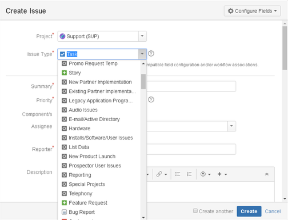Screen dimensions: 288x220
Task: Collapse the editor toolbar with chevron icon
Action: tap(267, 174)
